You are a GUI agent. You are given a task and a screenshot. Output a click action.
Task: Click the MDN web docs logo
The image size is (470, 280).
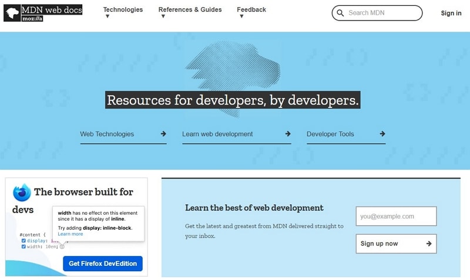[x=43, y=13]
